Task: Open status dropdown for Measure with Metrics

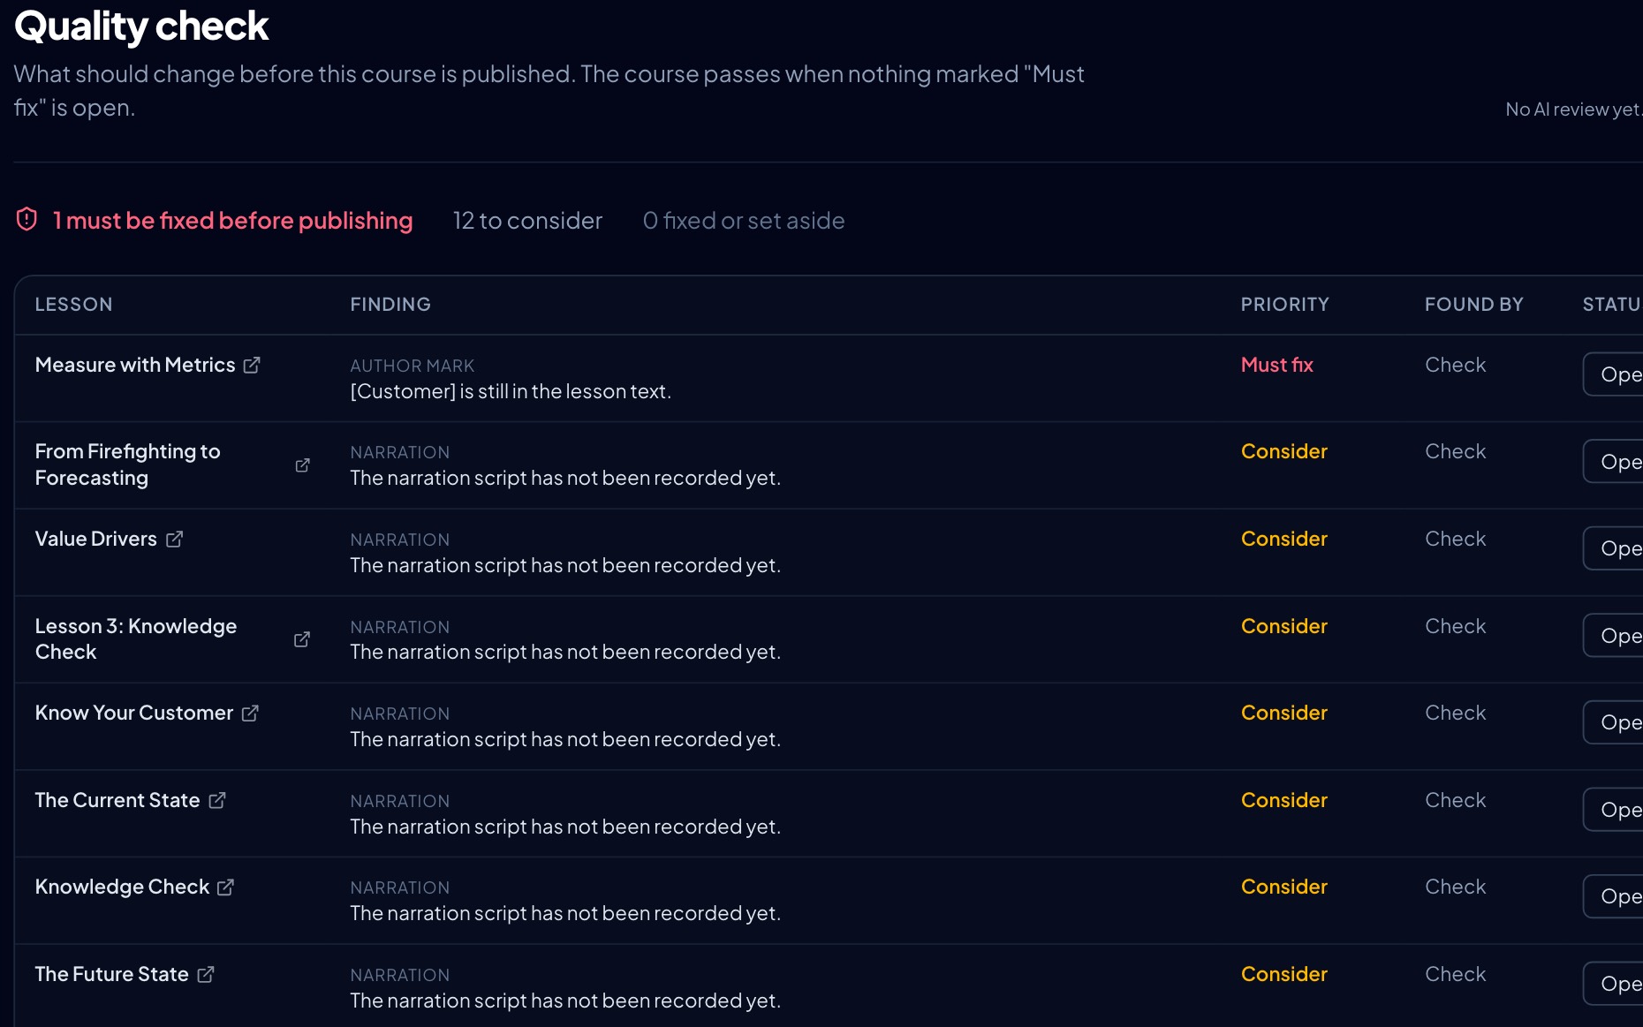Action: click(x=1613, y=374)
